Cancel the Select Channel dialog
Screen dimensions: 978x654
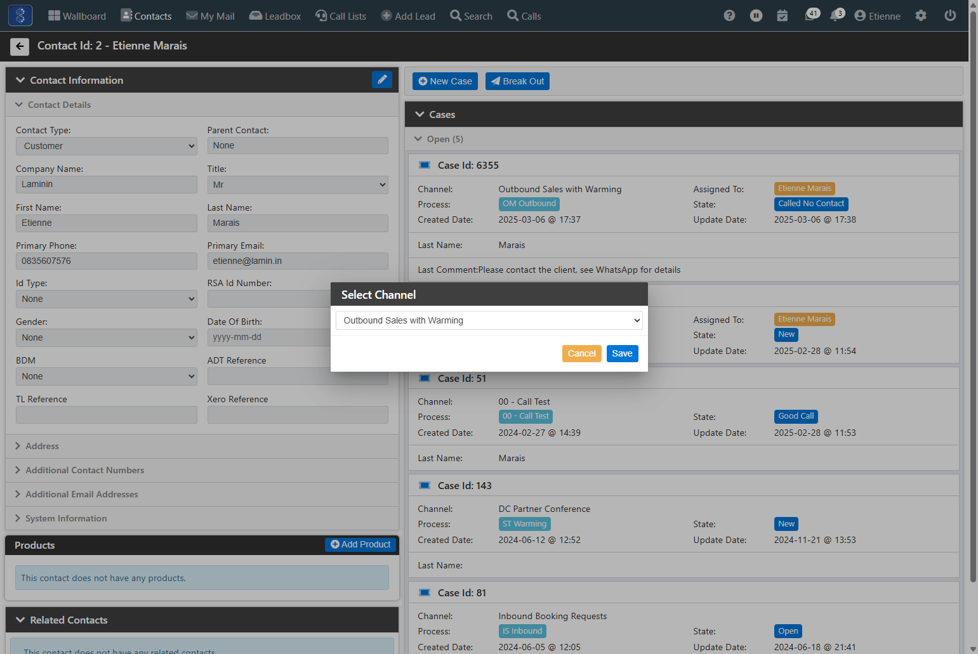click(581, 353)
